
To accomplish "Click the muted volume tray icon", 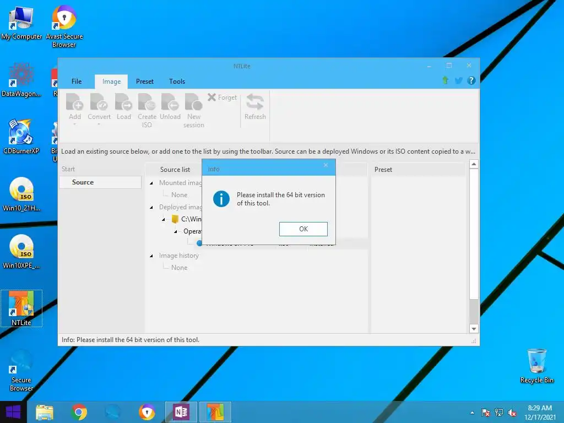I will click(512, 413).
